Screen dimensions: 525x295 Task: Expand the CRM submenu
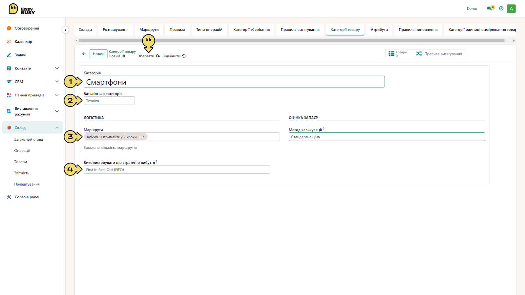click(57, 82)
